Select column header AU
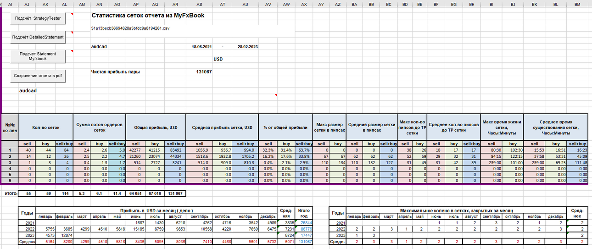The image size is (592, 249). [246, 4]
